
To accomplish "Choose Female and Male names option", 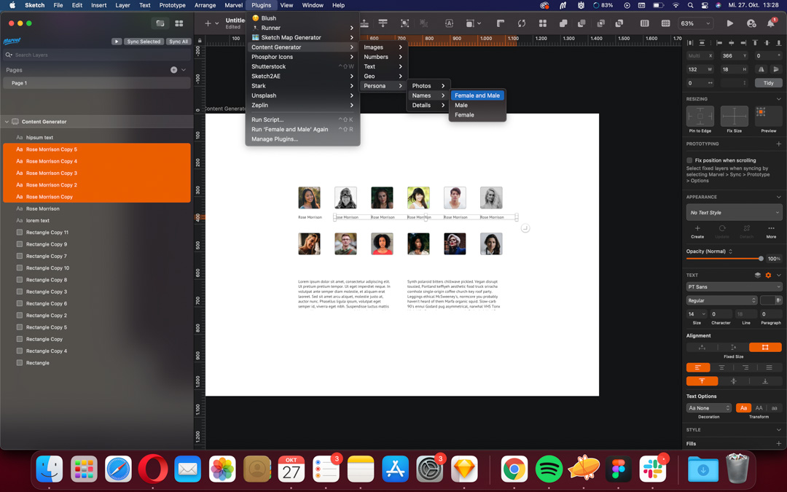I will point(477,95).
